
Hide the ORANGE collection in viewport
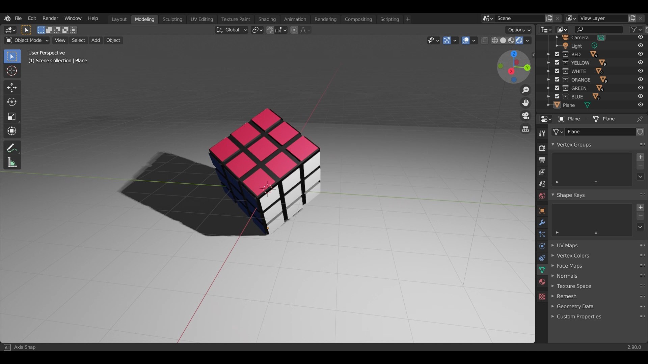pyautogui.click(x=640, y=80)
